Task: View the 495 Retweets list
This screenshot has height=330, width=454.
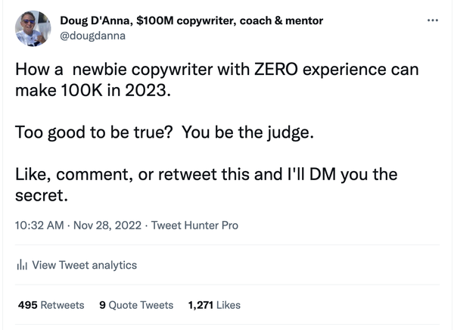Action: [x=51, y=305]
